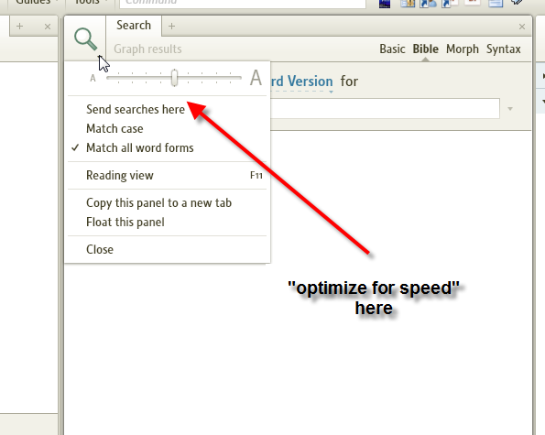Open the Version resource dropdown link

pos(302,82)
